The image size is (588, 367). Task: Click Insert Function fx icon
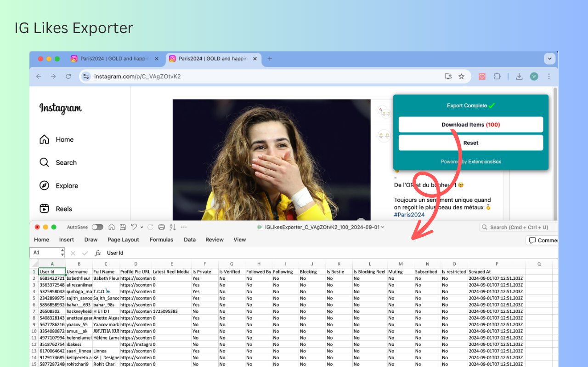97,253
